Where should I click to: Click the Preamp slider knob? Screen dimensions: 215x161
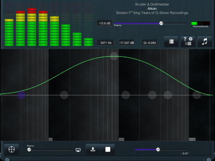(x=161, y=23)
